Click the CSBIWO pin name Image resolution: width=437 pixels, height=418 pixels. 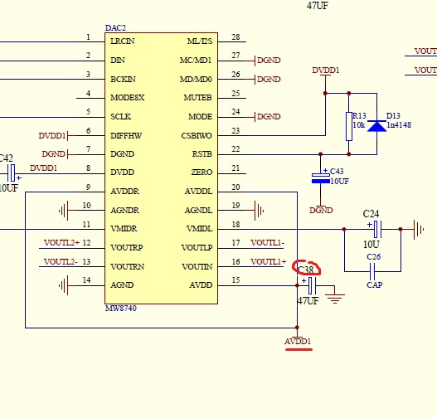(x=197, y=136)
